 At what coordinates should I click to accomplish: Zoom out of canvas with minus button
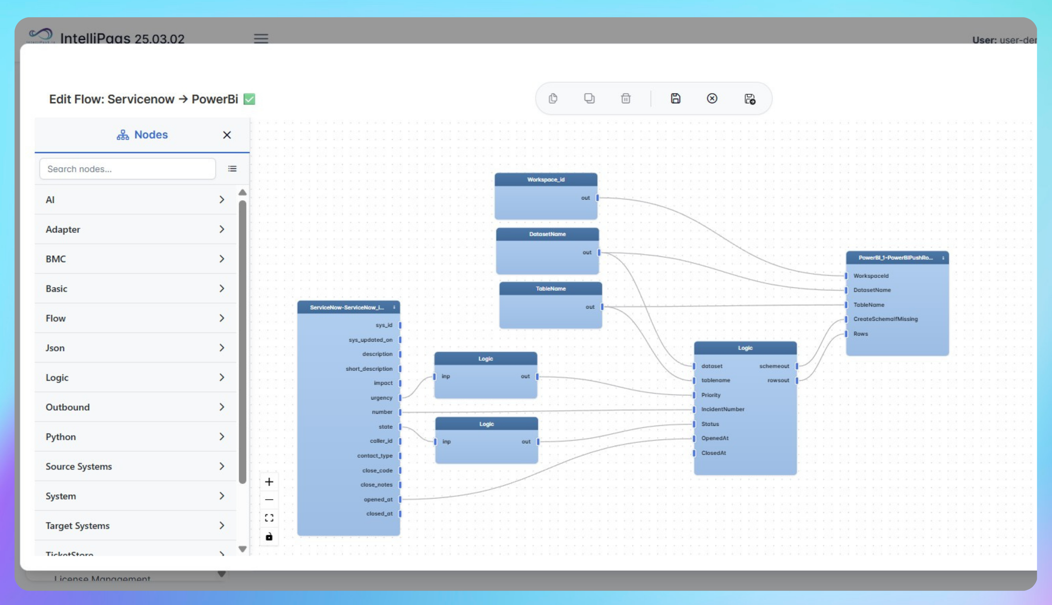point(269,499)
